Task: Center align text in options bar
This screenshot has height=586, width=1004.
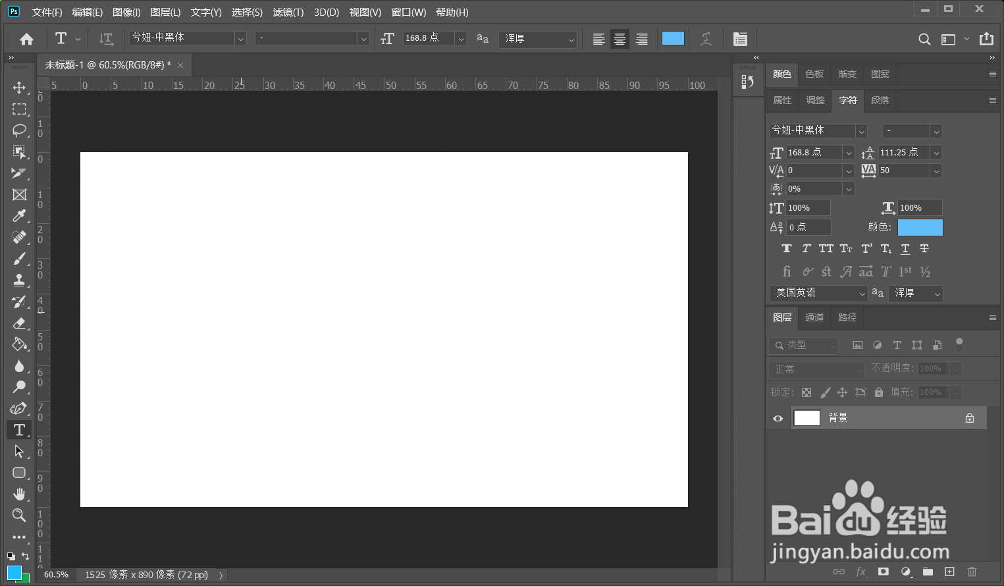Action: coord(620,39)
